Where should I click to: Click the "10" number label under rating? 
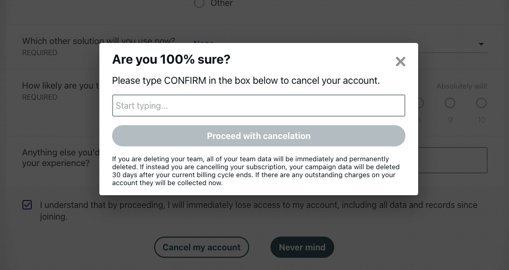pos(481,120)
